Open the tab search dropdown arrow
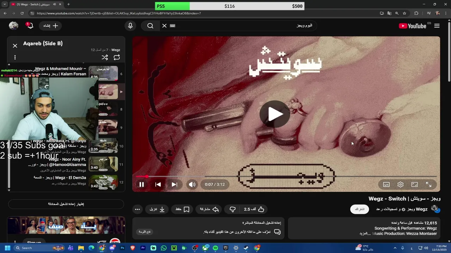The image size is (451, 253). 5,4
